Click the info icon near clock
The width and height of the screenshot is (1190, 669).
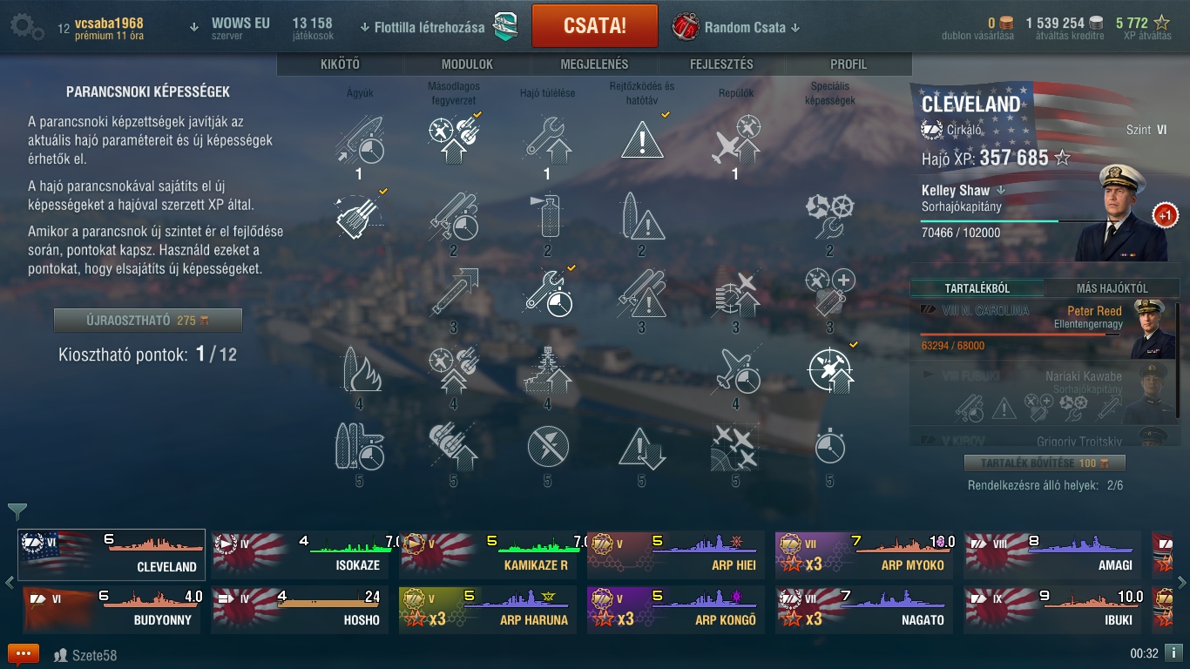coord(1173,652)
